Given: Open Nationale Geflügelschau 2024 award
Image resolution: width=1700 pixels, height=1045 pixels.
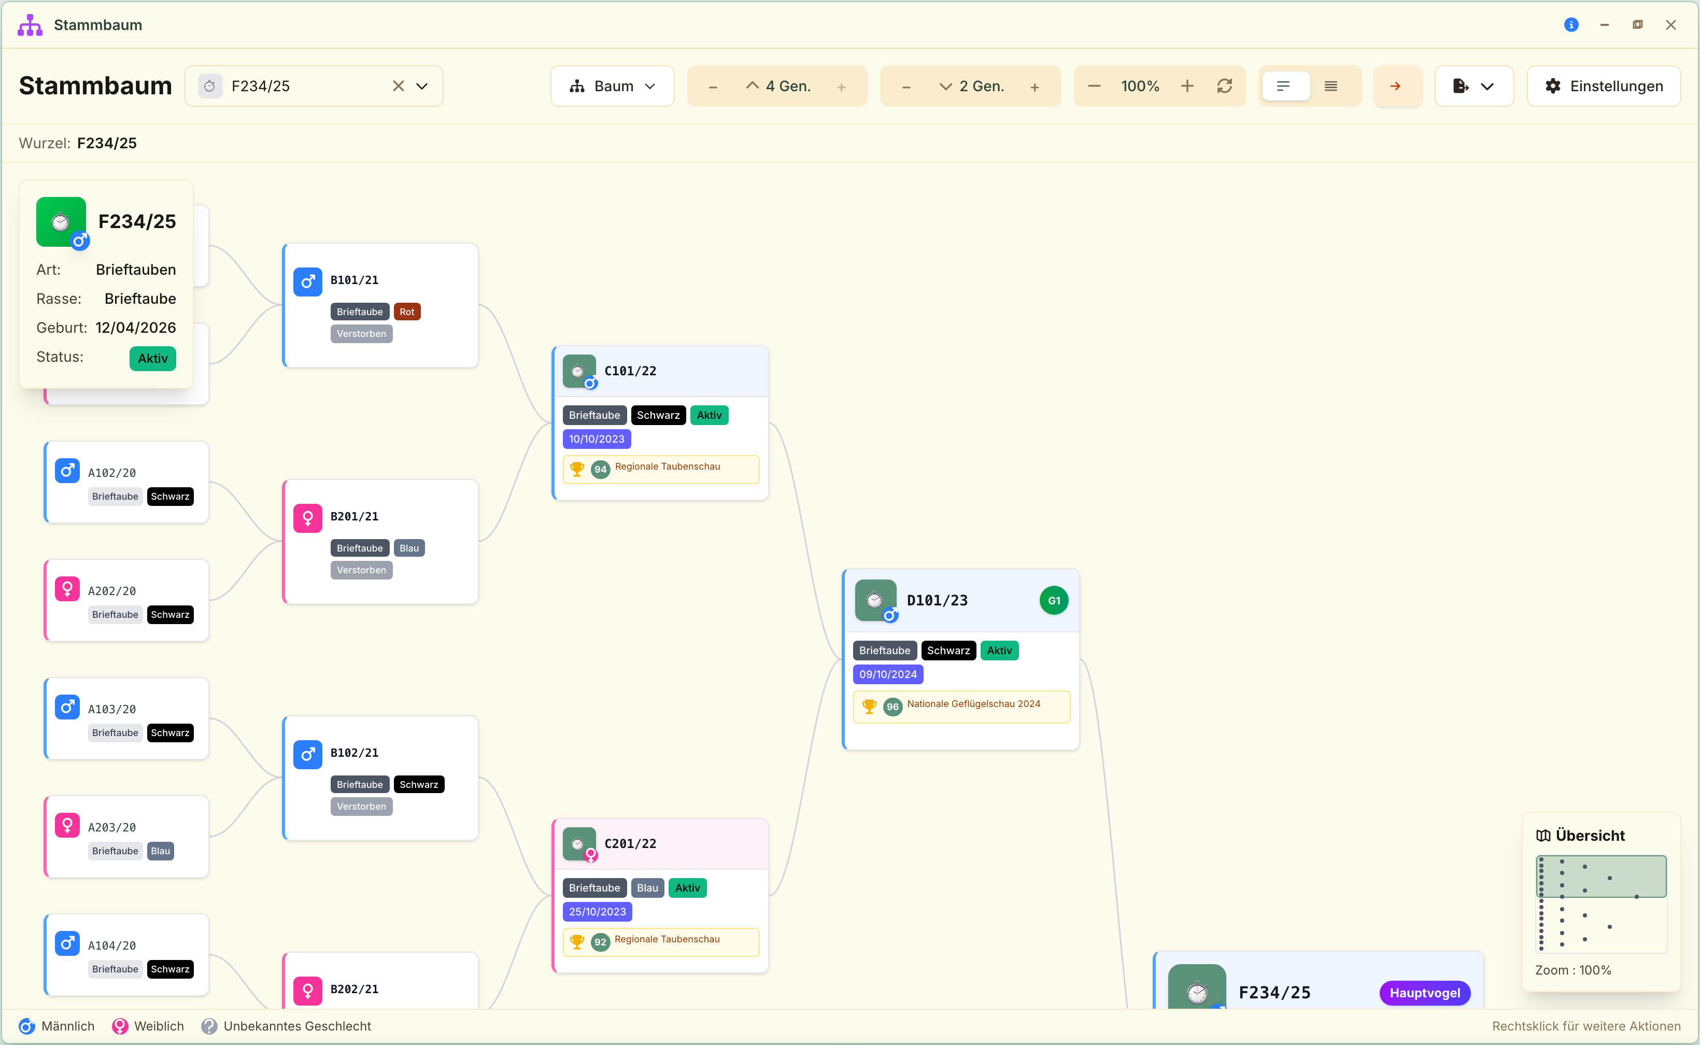Looking at the screenshot, I should click(961, 707).
